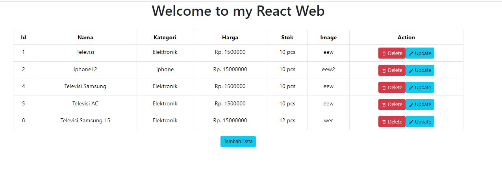Click trash icon in Televisi row
Viewport: 502px width, 173px height.
point(384,53)
